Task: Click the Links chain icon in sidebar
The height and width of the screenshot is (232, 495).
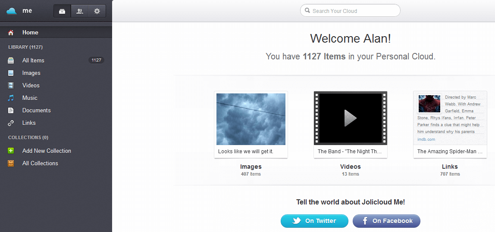Action: point(11,123)
